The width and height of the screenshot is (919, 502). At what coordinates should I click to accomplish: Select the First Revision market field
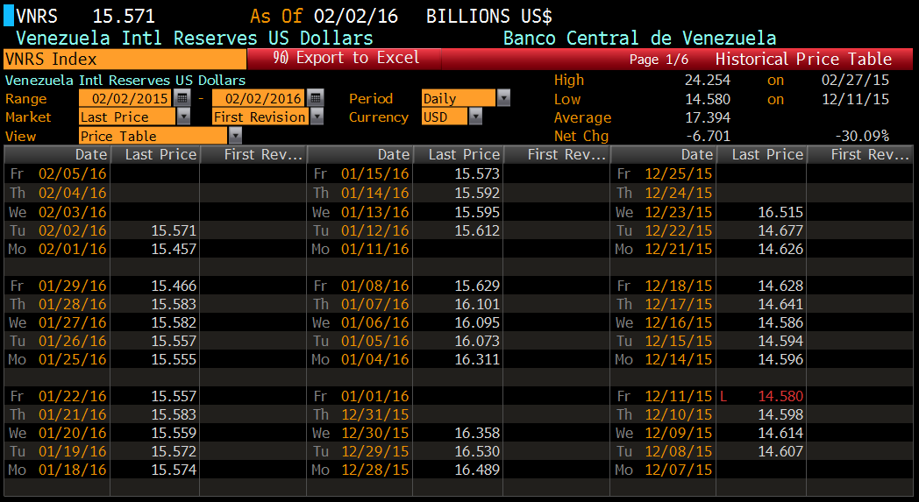pos(260,117)
